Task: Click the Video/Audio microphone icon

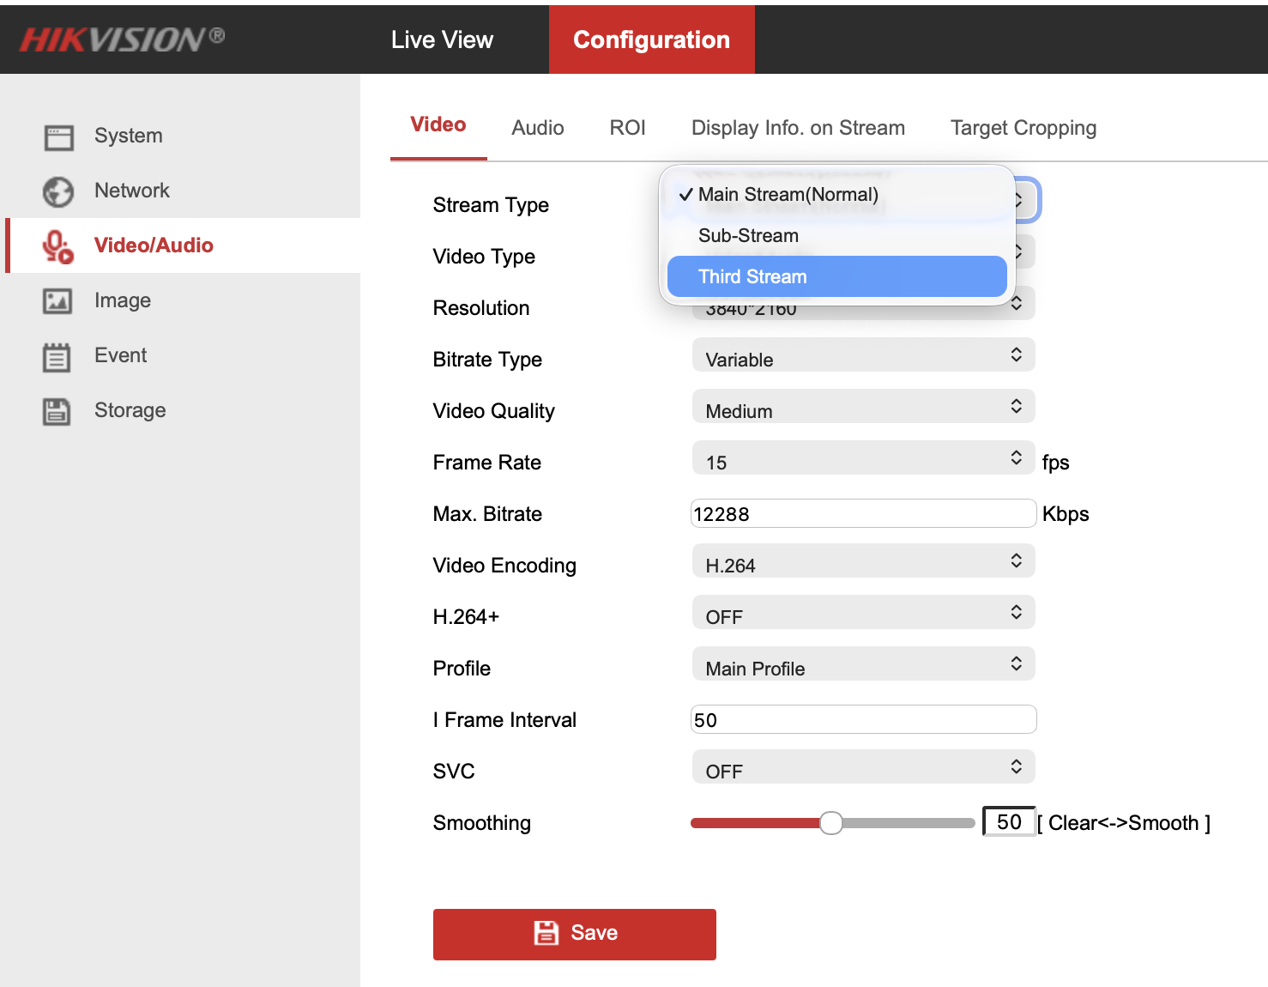Action: (x=58, y=246)
